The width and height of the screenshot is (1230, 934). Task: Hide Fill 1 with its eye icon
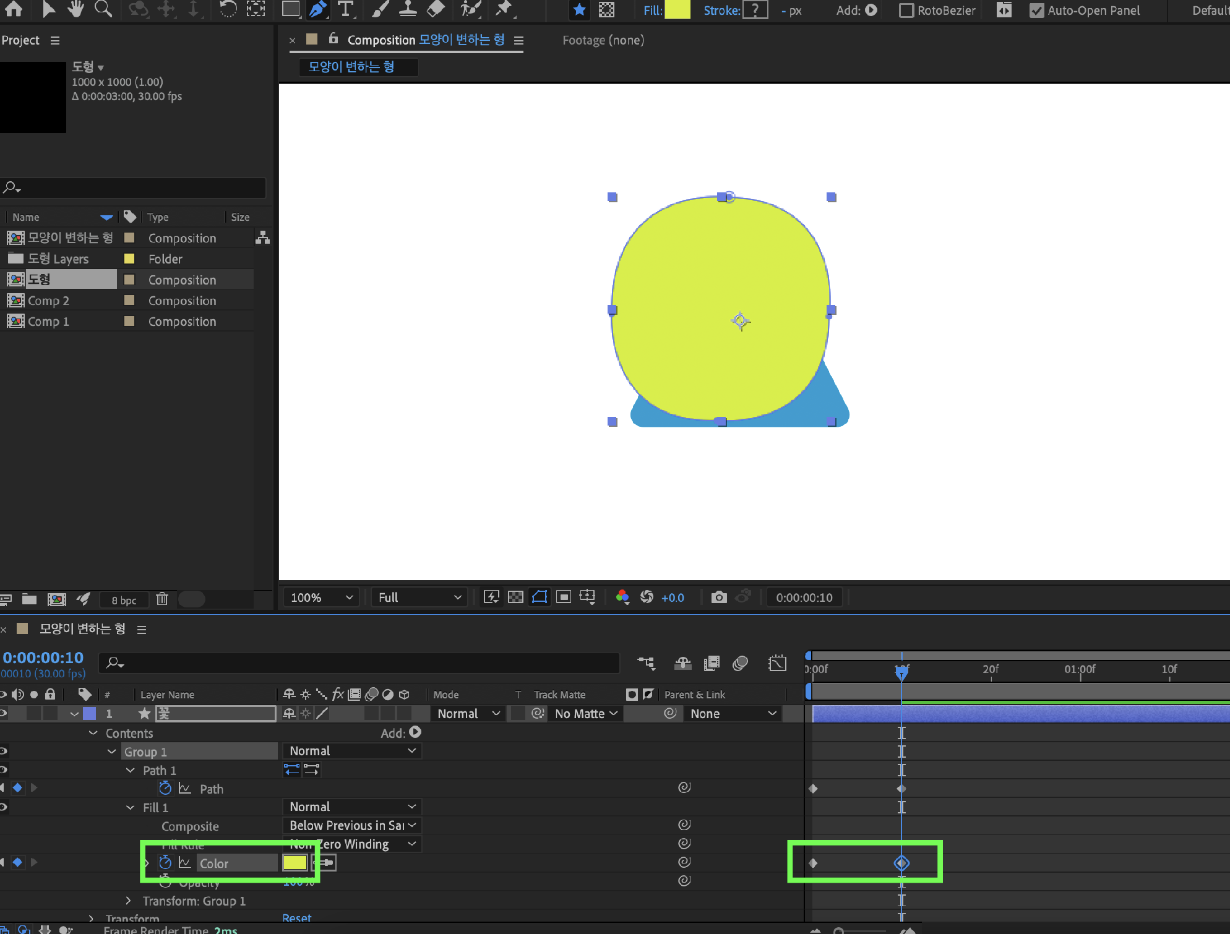point(4,807)
